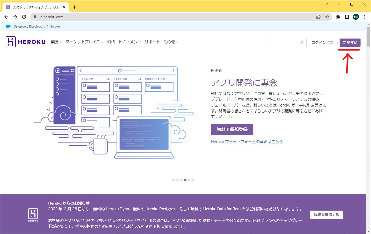The width and height of the screenshot is (371, 234).
Task: Click the 無料で新規登録 button
Action: [x=232, y=129]
